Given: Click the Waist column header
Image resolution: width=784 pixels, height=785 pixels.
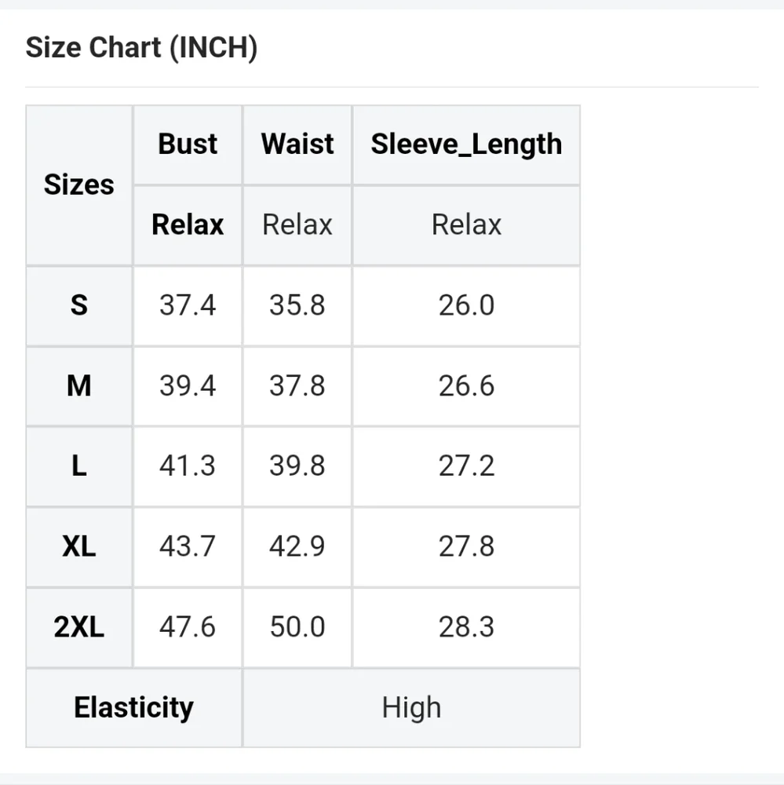Looking at the screenshot, I should (297, 144).
